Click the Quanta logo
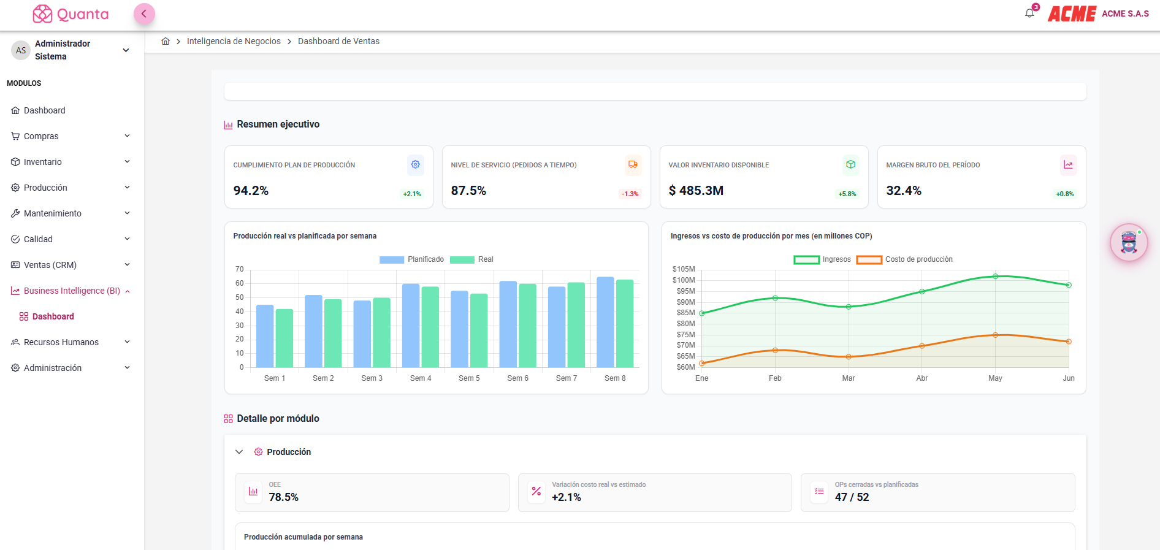Viewport: 1160px width, 550px height. [x=71, y=14]
